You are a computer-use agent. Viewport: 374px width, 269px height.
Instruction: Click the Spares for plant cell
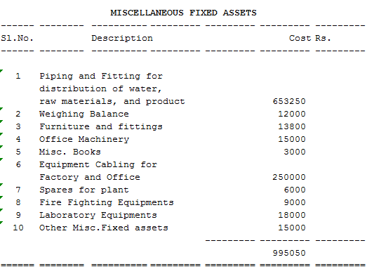(x=84, y=190)
